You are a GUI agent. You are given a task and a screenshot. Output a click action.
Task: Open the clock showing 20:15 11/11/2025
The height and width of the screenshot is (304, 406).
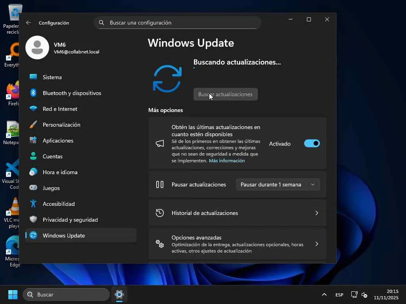click(386, 294)
